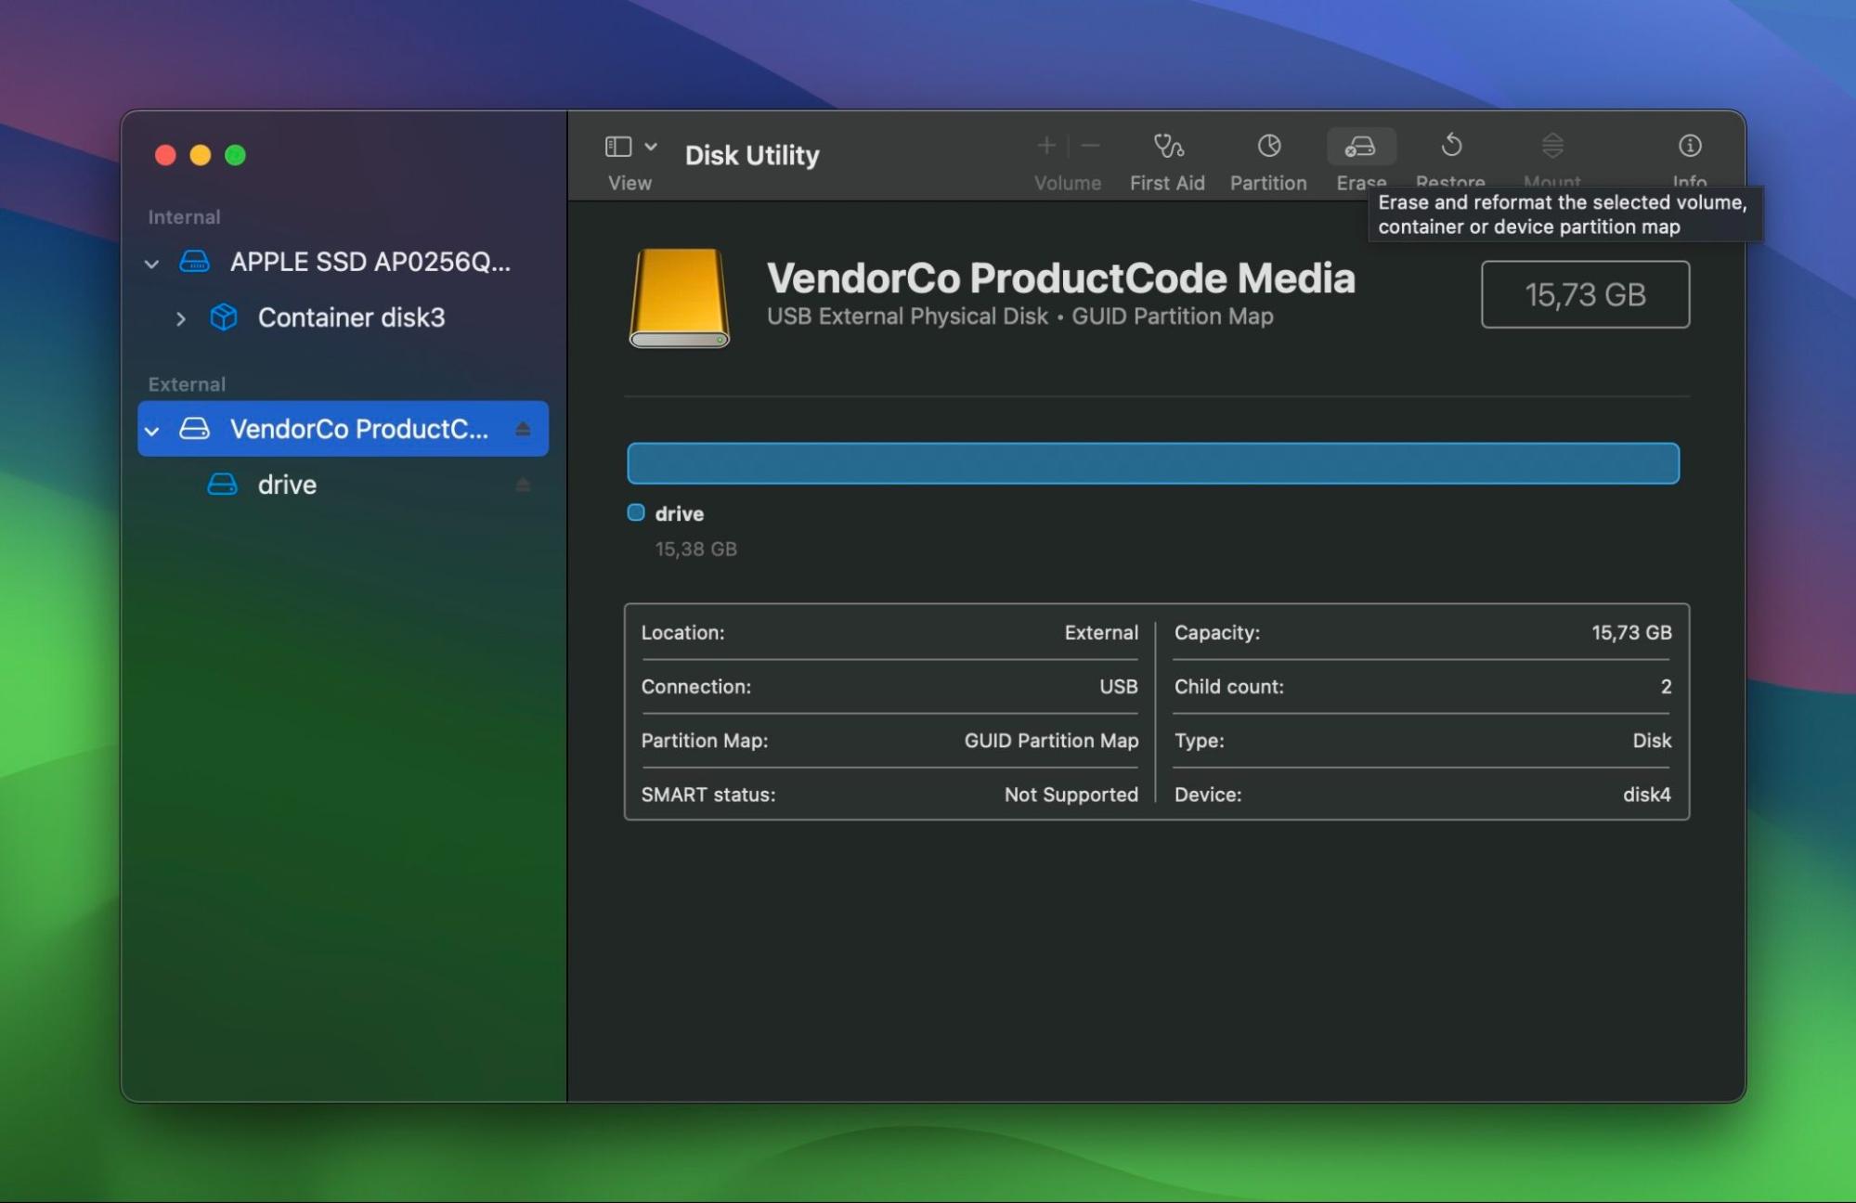Image resolution: width=1856 pixels, height=1203 pixels.
Task: Click the Mount toolbar icon
Action: [1552, 146]
